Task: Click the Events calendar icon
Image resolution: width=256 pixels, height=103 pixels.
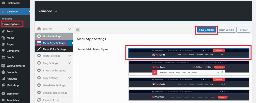Action: coord(3,57)
